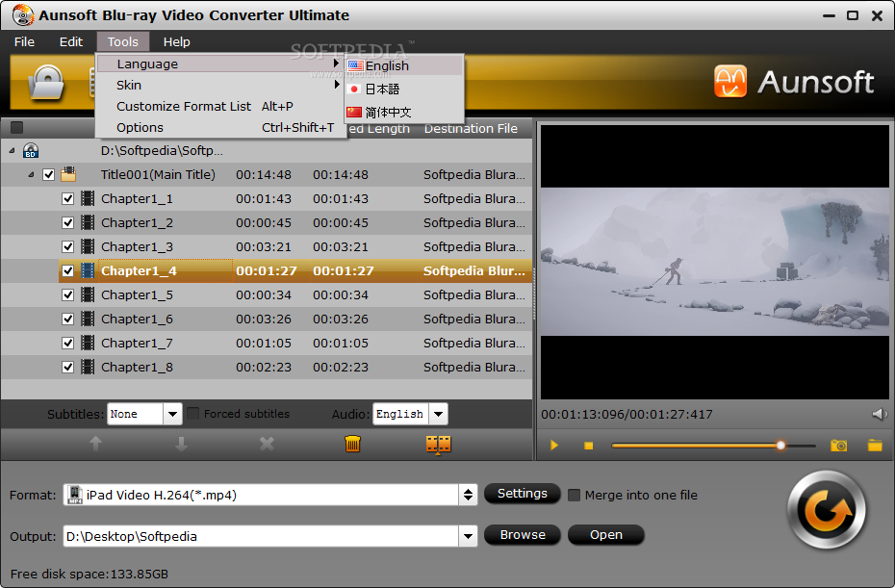Image resolution: width=895 pixels, height=588 pixels.
Task: Open the Format selector arrows
Action: (468, 495)
